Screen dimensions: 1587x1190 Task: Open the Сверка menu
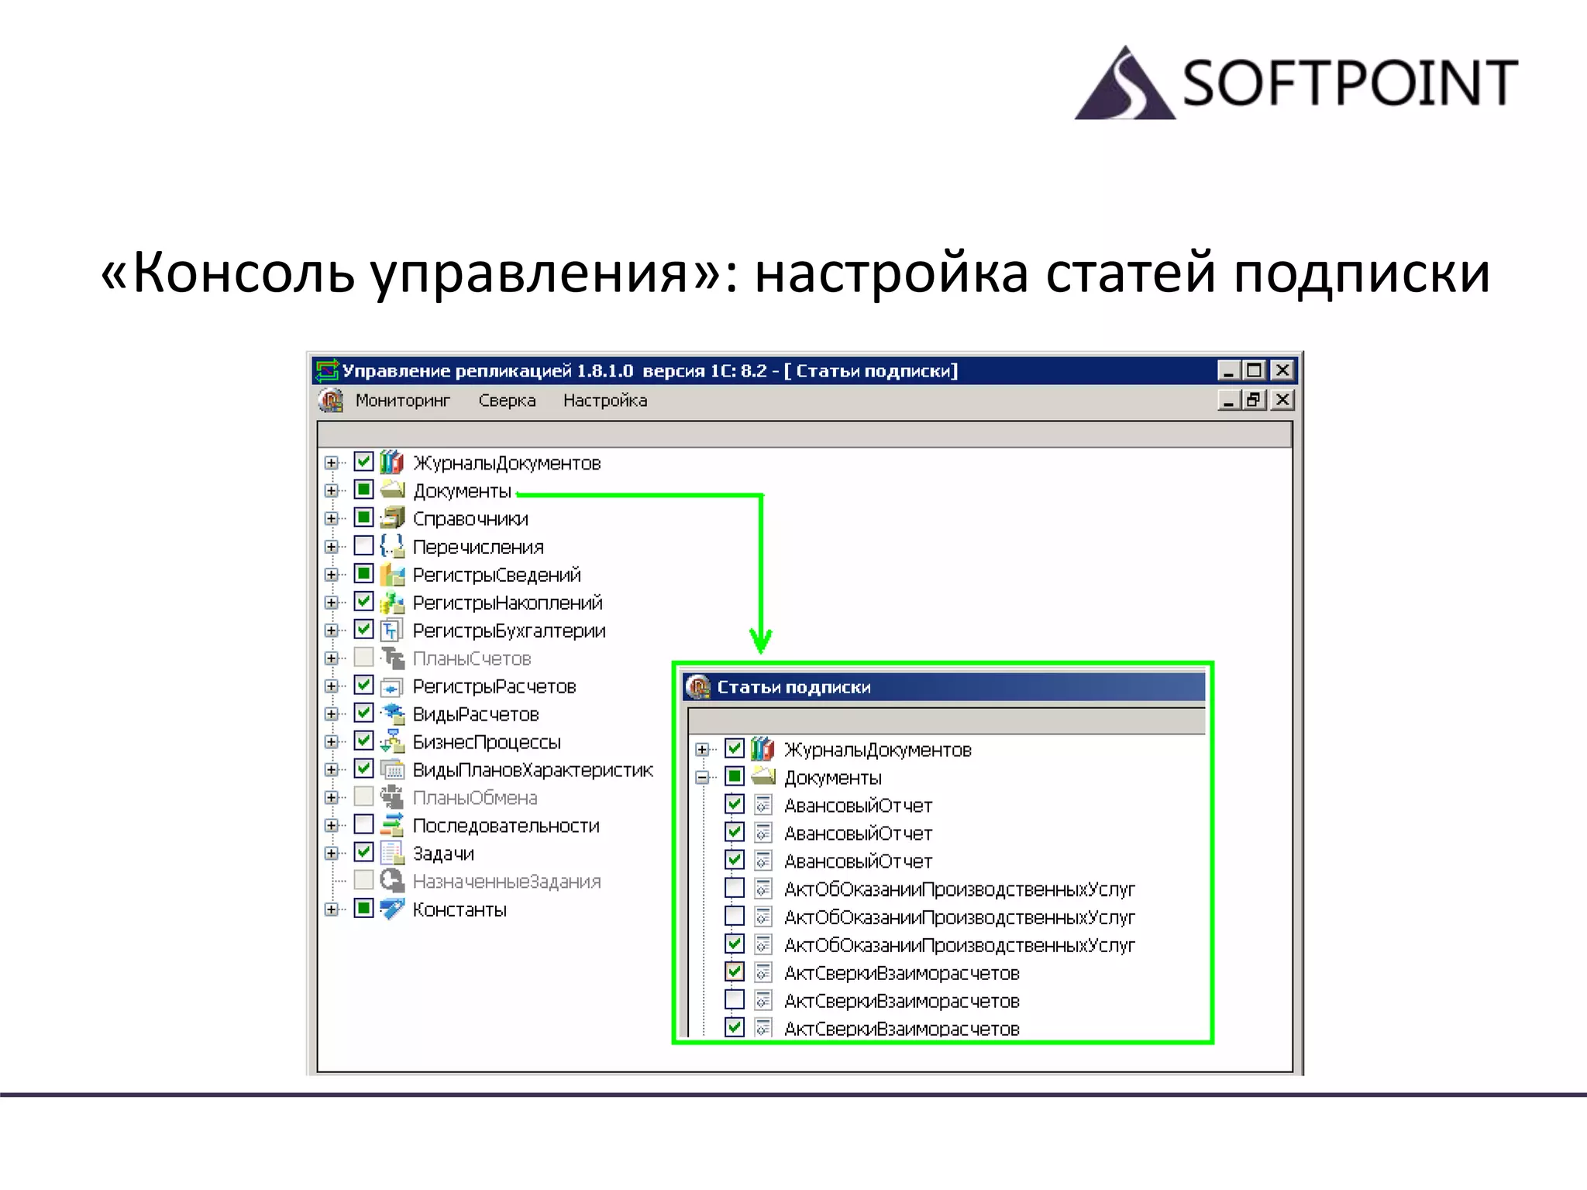point(507,401)
